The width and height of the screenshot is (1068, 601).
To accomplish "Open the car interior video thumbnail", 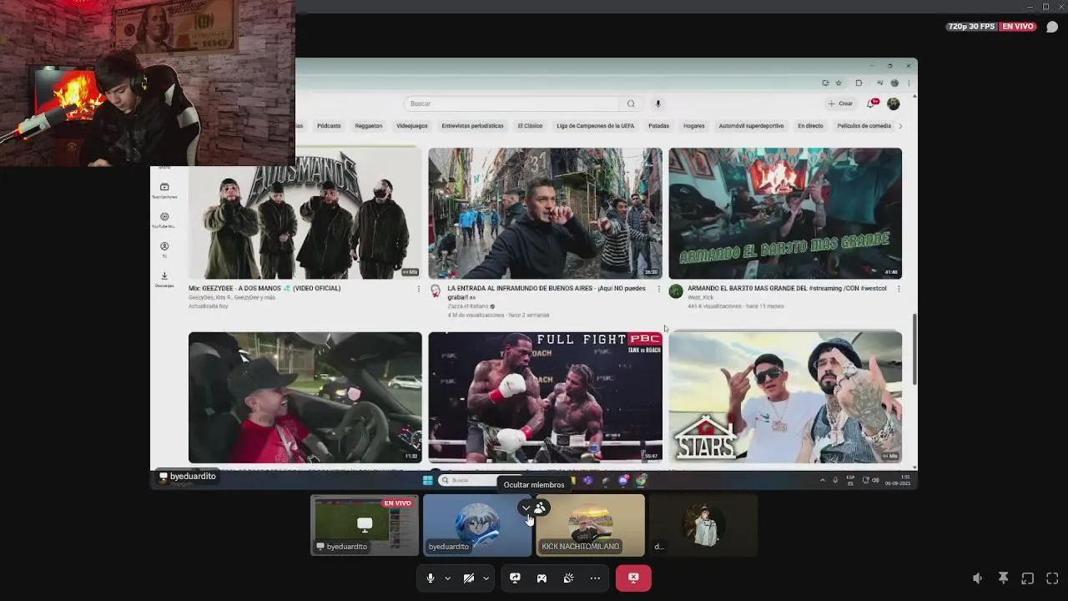I will click(305, 397).
